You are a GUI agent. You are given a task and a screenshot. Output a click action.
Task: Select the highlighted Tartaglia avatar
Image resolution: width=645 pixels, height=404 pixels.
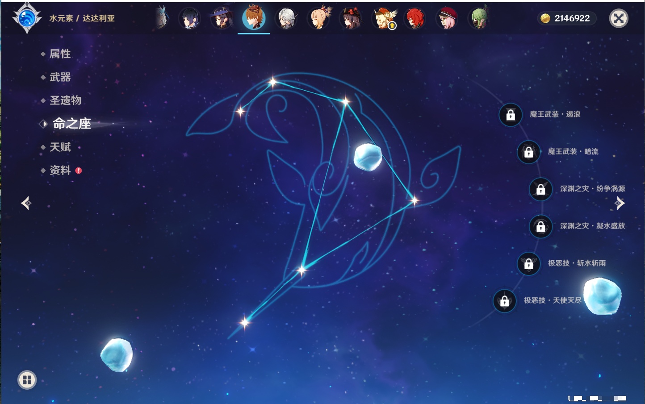click(254, 18)
